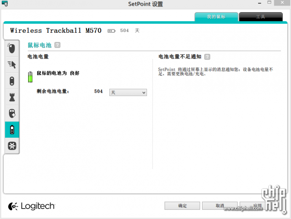This screenshot has height=219, width=291.
Task: Open the 天 unit dropdown
Action: pos(128,93)
